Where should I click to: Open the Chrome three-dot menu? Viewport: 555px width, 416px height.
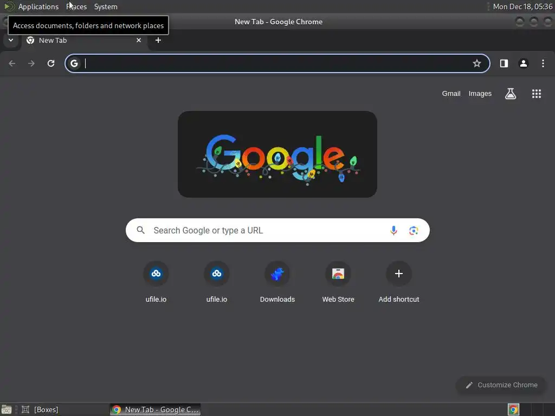pyautogui.click(x=543, y=63)
